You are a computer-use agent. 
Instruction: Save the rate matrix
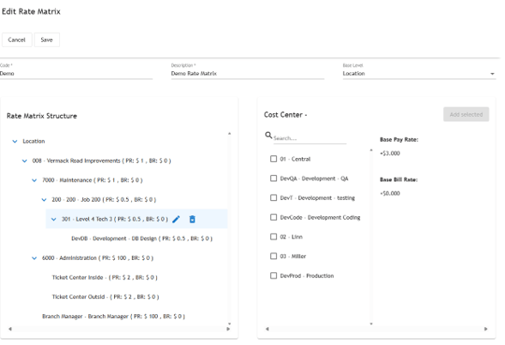click(x=46, y=39)
